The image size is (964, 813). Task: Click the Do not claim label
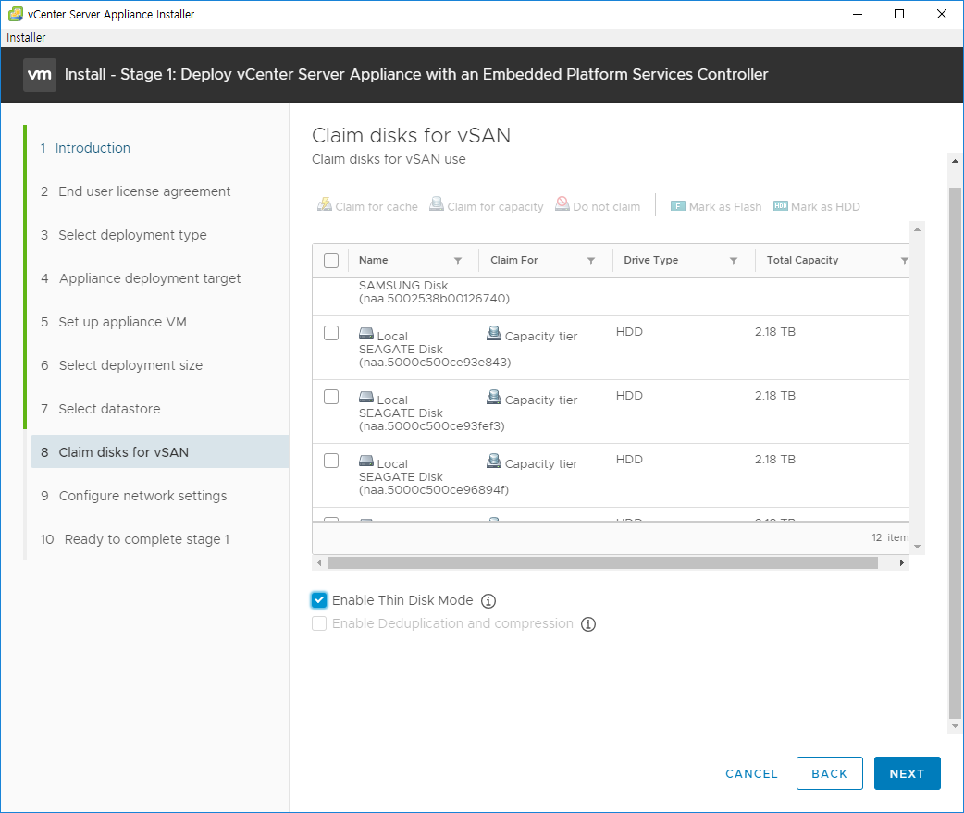click(x=606, y=207)
